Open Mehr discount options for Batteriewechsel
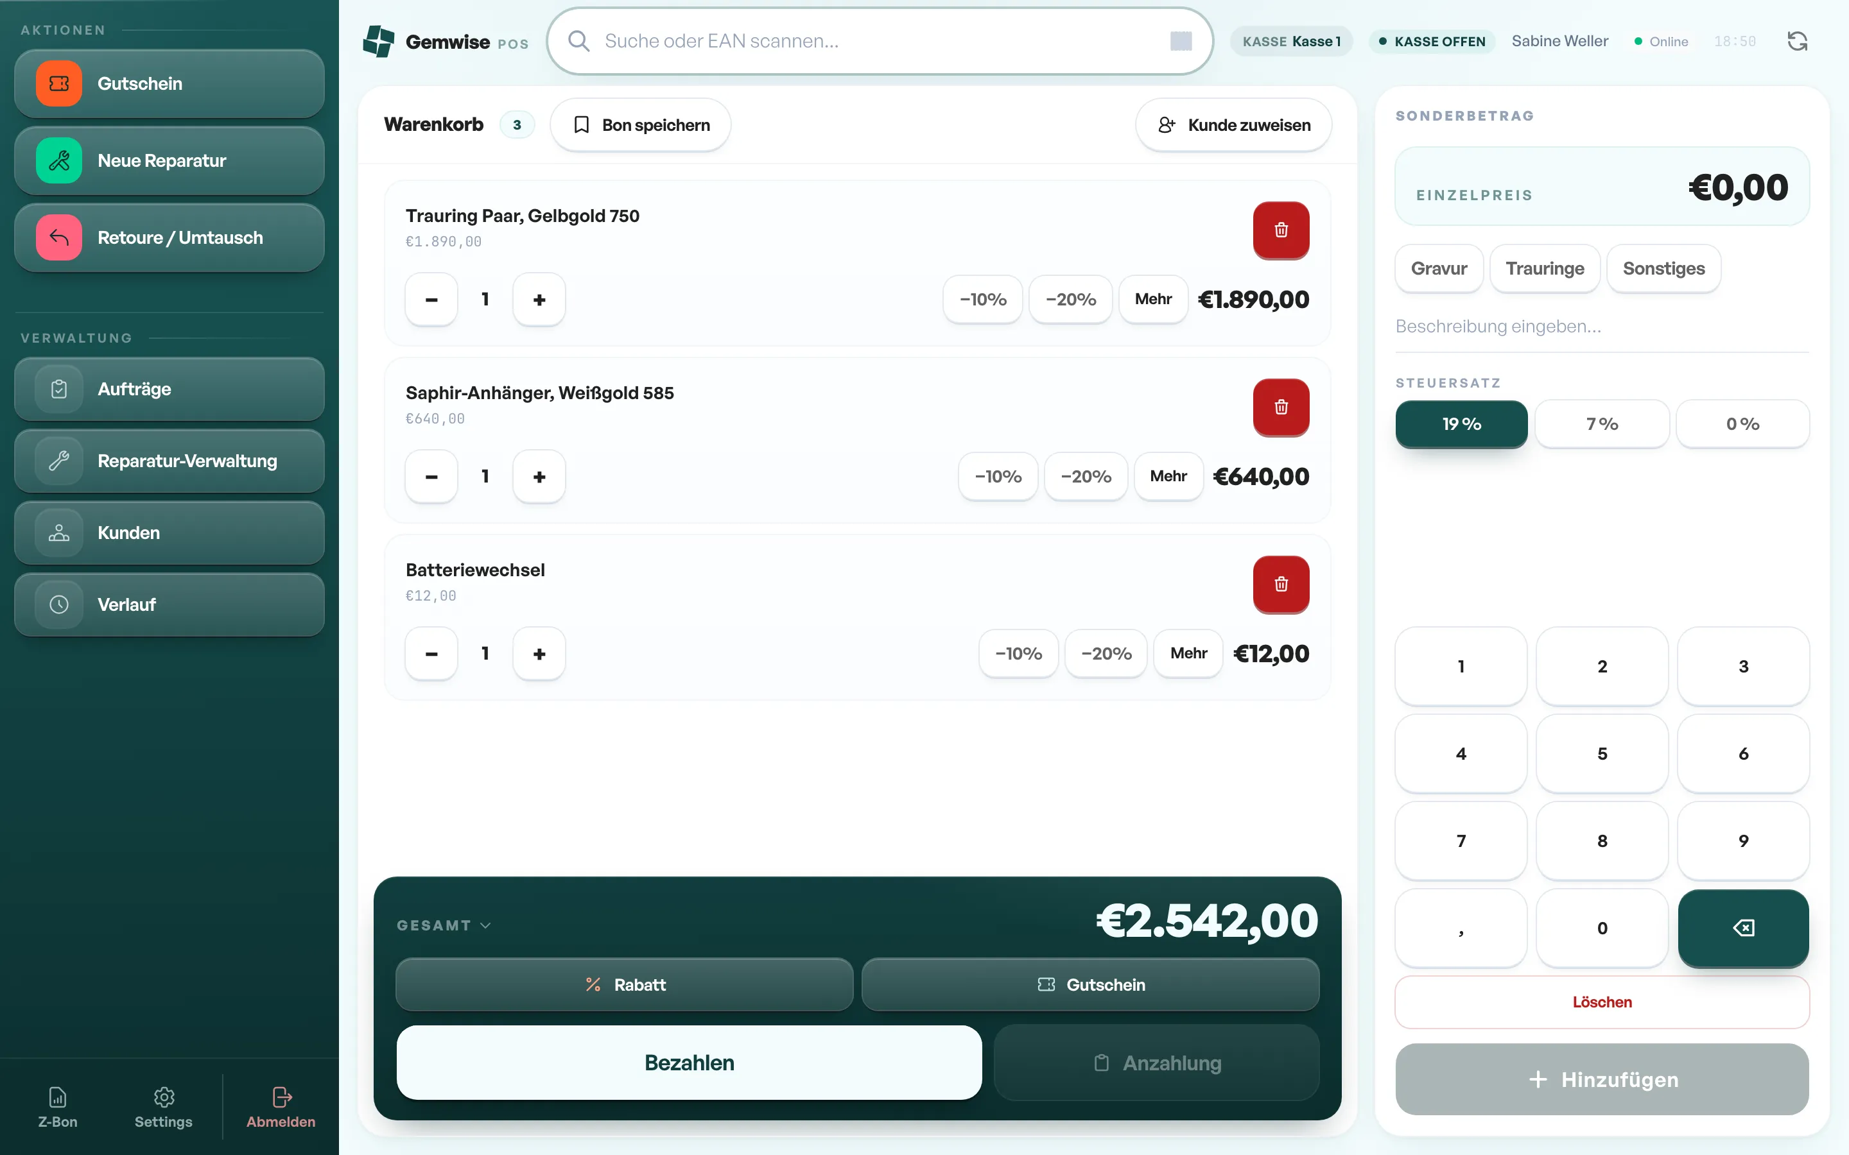The image size is (1849, 1155). [x=1188, y=653]
